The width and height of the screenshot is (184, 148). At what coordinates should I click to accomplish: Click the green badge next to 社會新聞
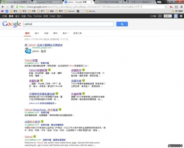[x=83, y=94]
